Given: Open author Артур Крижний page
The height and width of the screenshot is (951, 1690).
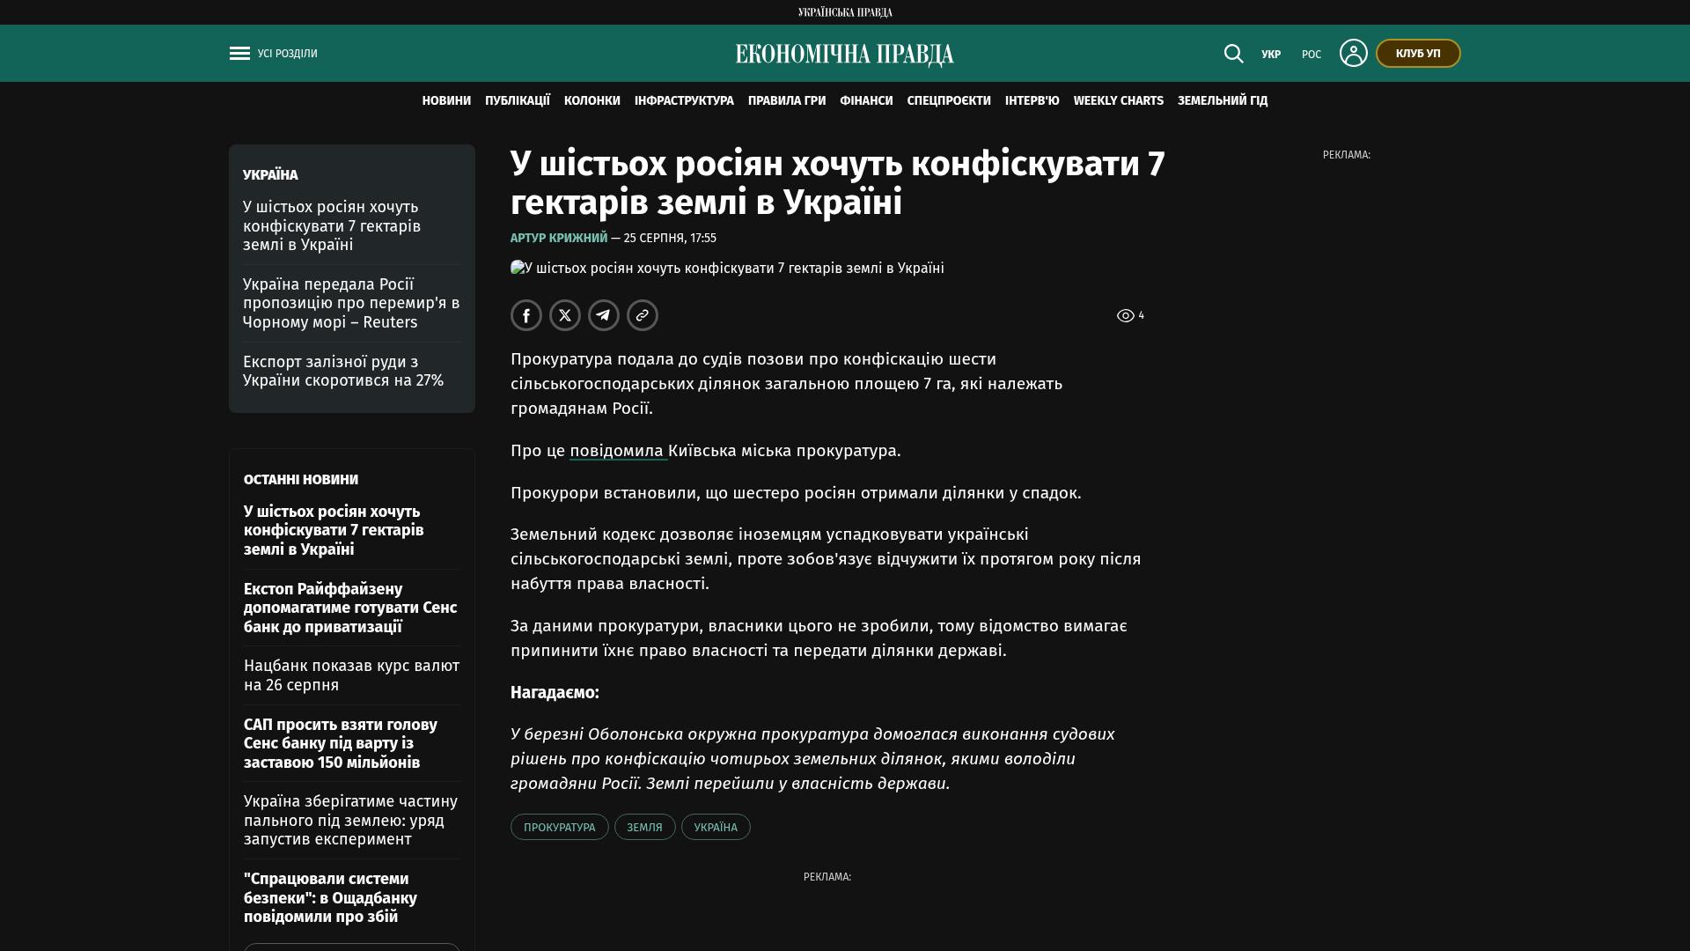Looking at the screenshot, I should click(x=559, y=238).
